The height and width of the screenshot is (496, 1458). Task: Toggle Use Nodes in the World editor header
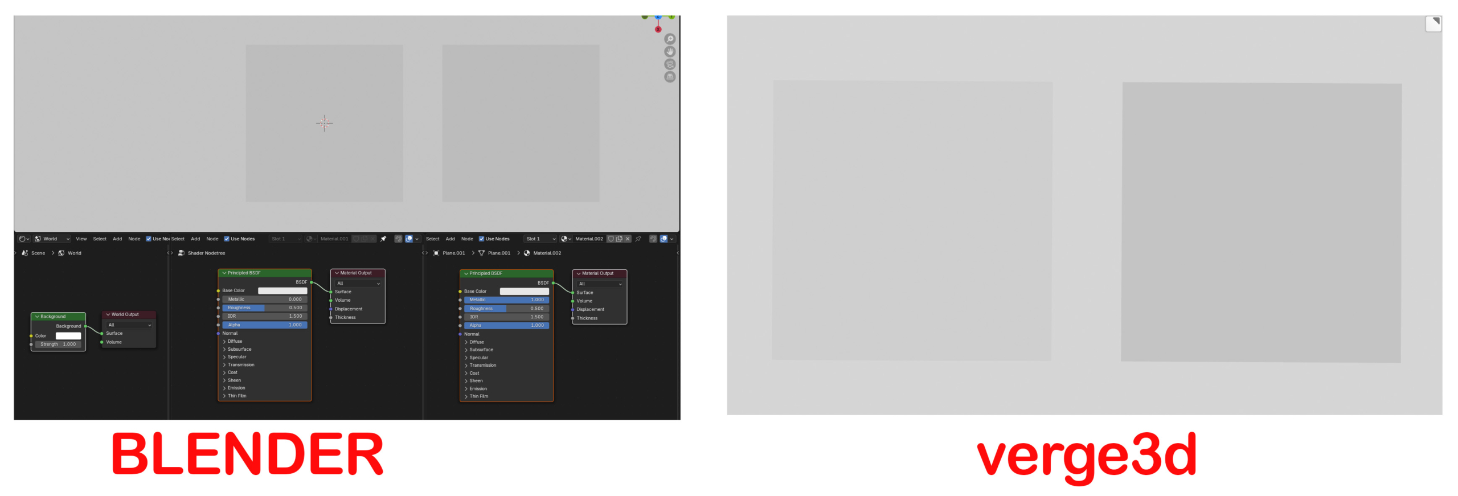[x=149, y=239]
